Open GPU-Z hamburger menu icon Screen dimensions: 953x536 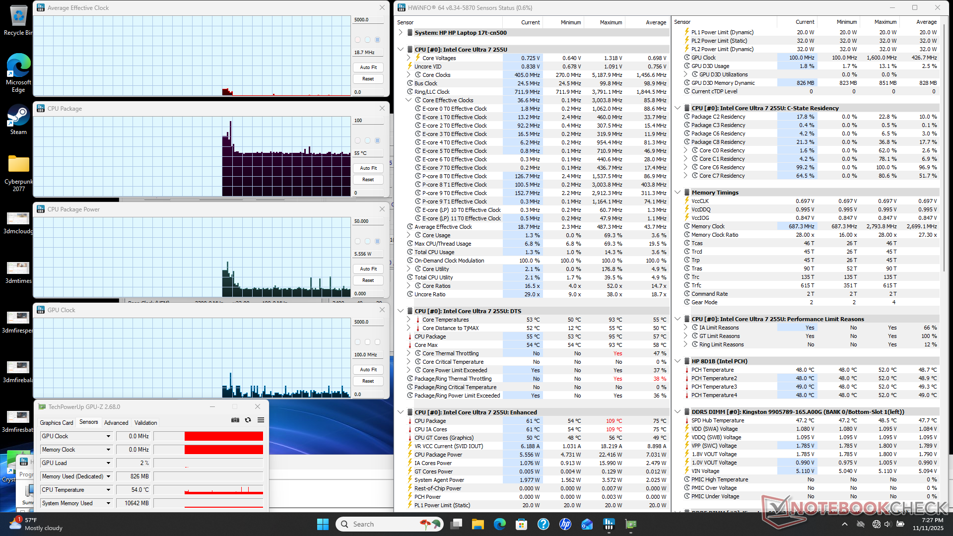point(261,420)
